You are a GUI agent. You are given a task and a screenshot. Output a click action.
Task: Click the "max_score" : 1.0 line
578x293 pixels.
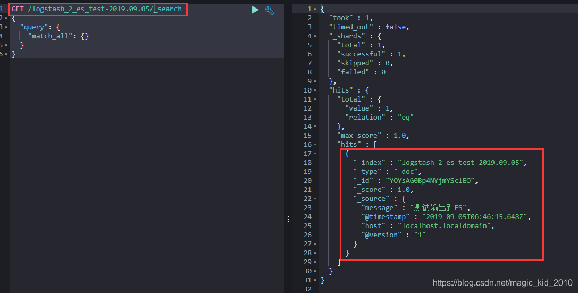(373, 136)
